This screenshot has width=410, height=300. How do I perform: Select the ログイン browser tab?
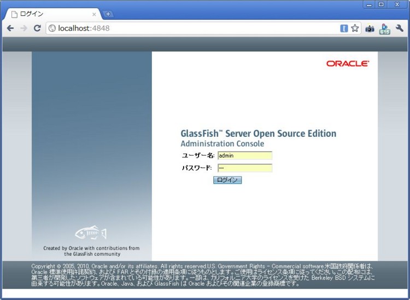coord(54,14)
